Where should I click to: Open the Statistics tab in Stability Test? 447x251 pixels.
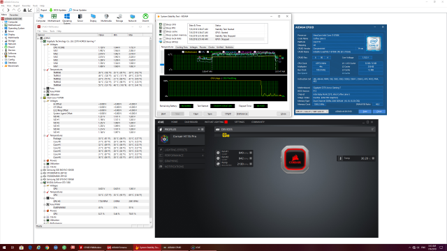230,47
